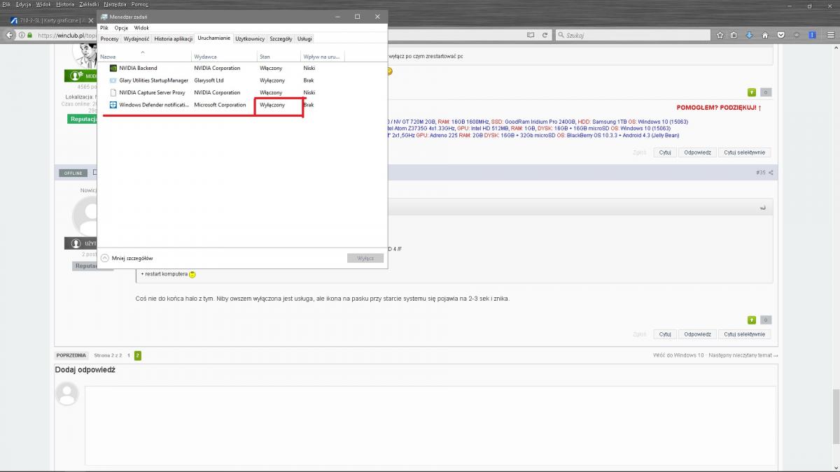This screenshot has height=472, width=840.
Task: Click the blue extension icon in the Firefox toolbar
Action: pos(812,35)
